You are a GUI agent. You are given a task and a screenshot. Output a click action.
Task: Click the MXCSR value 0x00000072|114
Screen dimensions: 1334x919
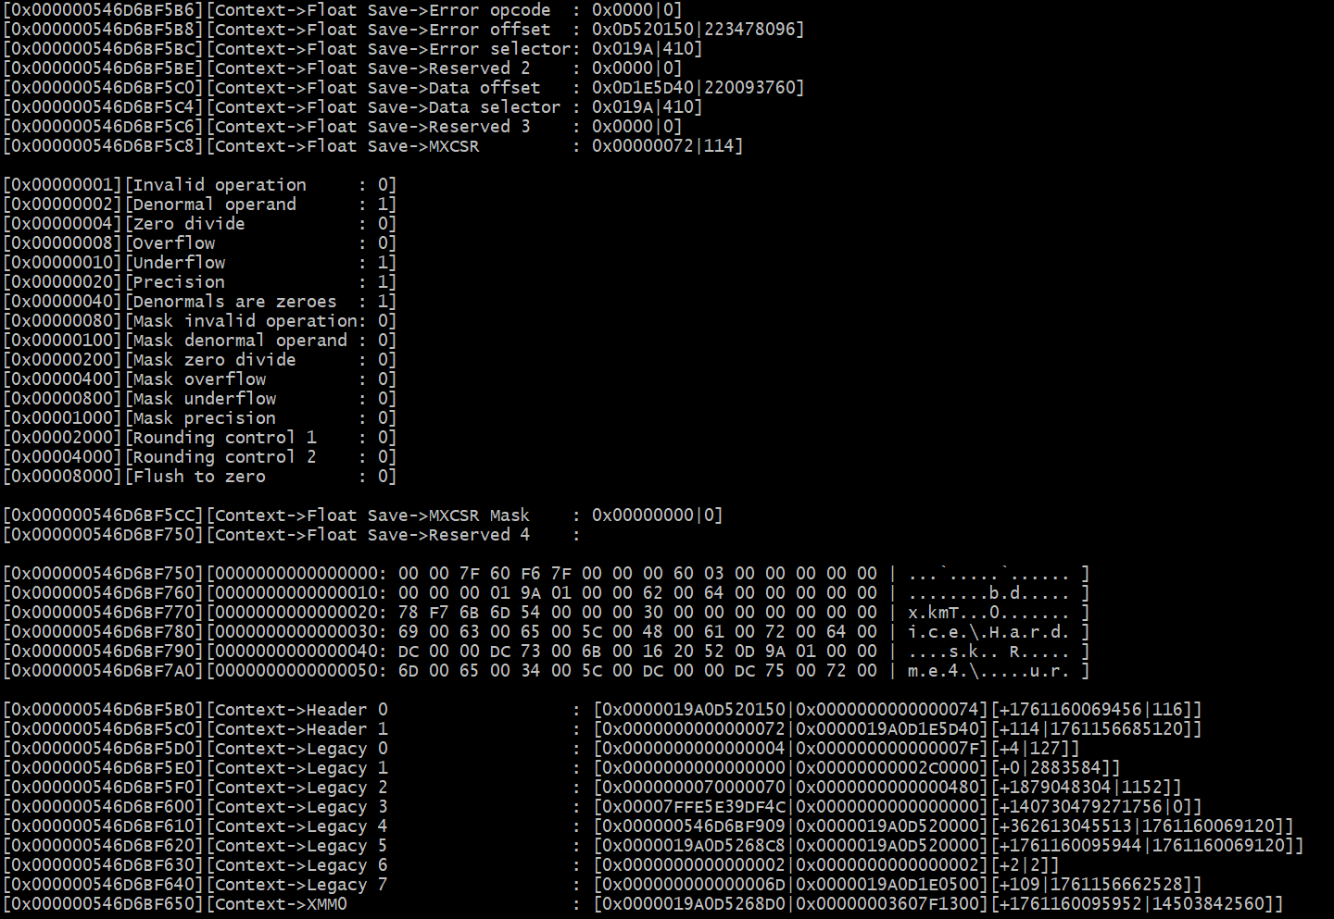click(667, 146)
